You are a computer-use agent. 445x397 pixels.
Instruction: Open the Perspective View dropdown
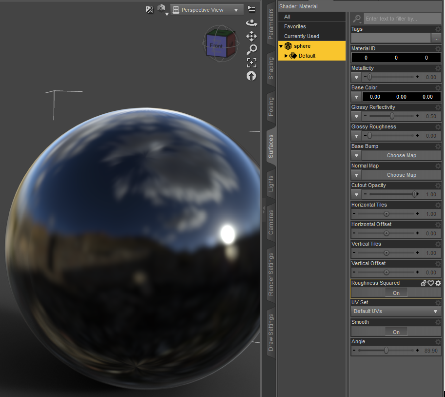tap(207, 10)
